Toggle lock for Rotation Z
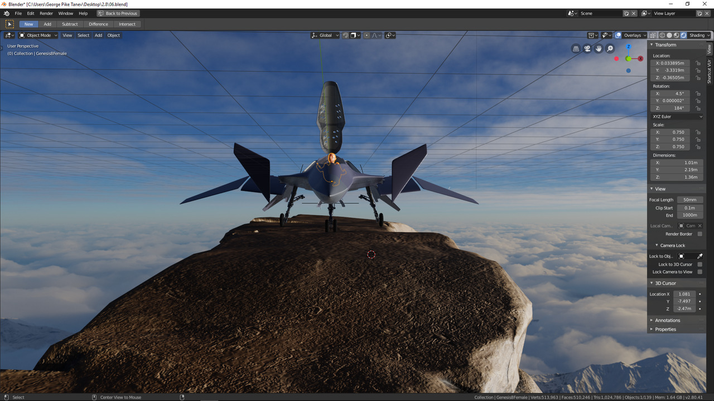Screen dimensions: 714x401 pos(698,108)
